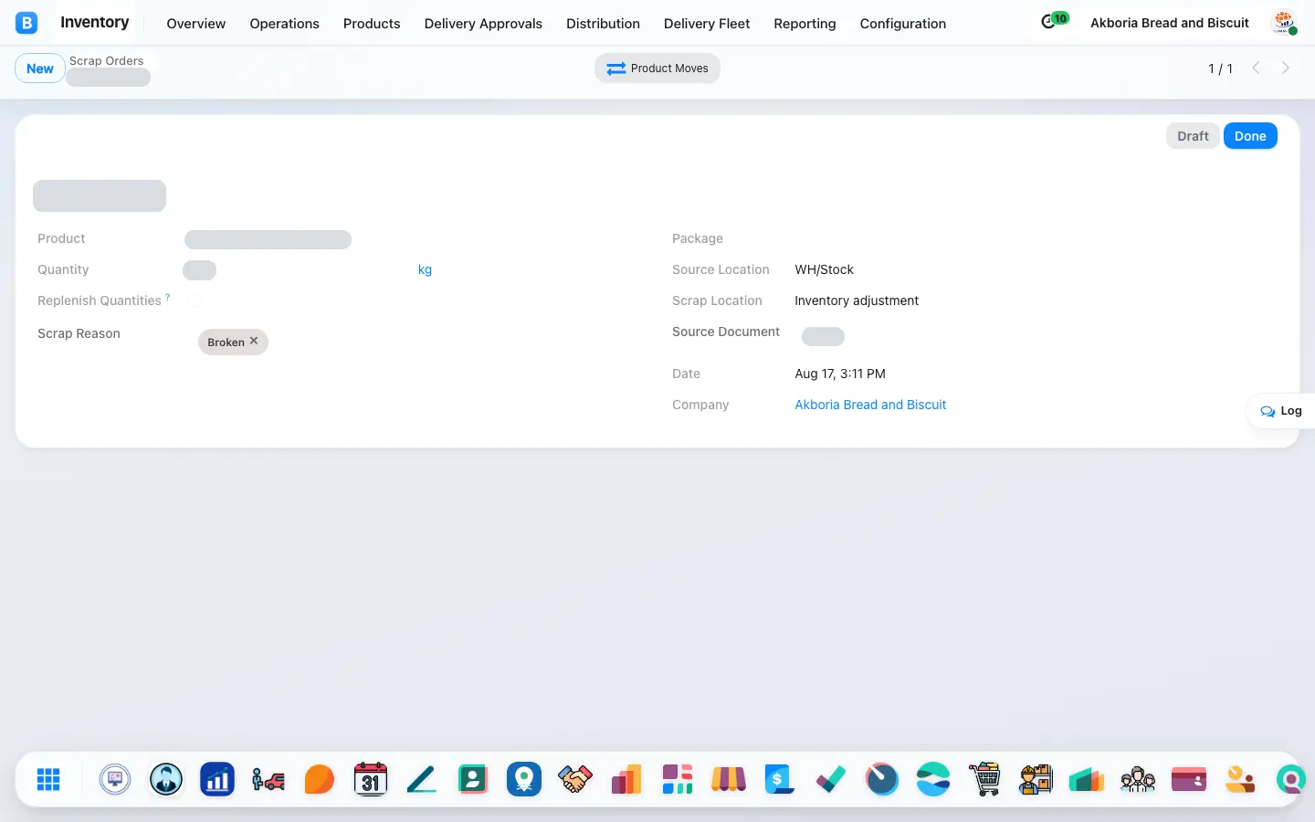Viewport: 1315px width, 822px height.
Task: Open the Delivery Fleet menu
Action: click(707, 24)
